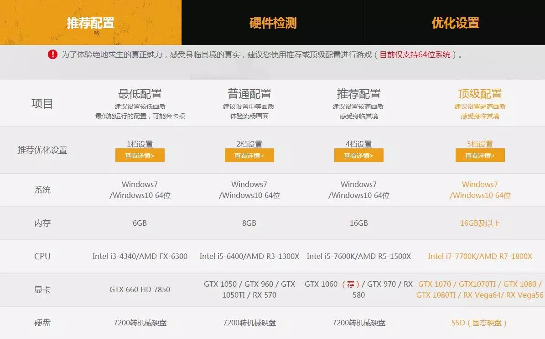Click the GTX 1070 / GTX1070TI graphics cell

480,289
